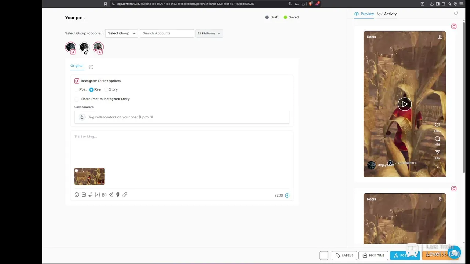Add a location with the pin icon
This screenshot has height=264, width=470.
118,195
